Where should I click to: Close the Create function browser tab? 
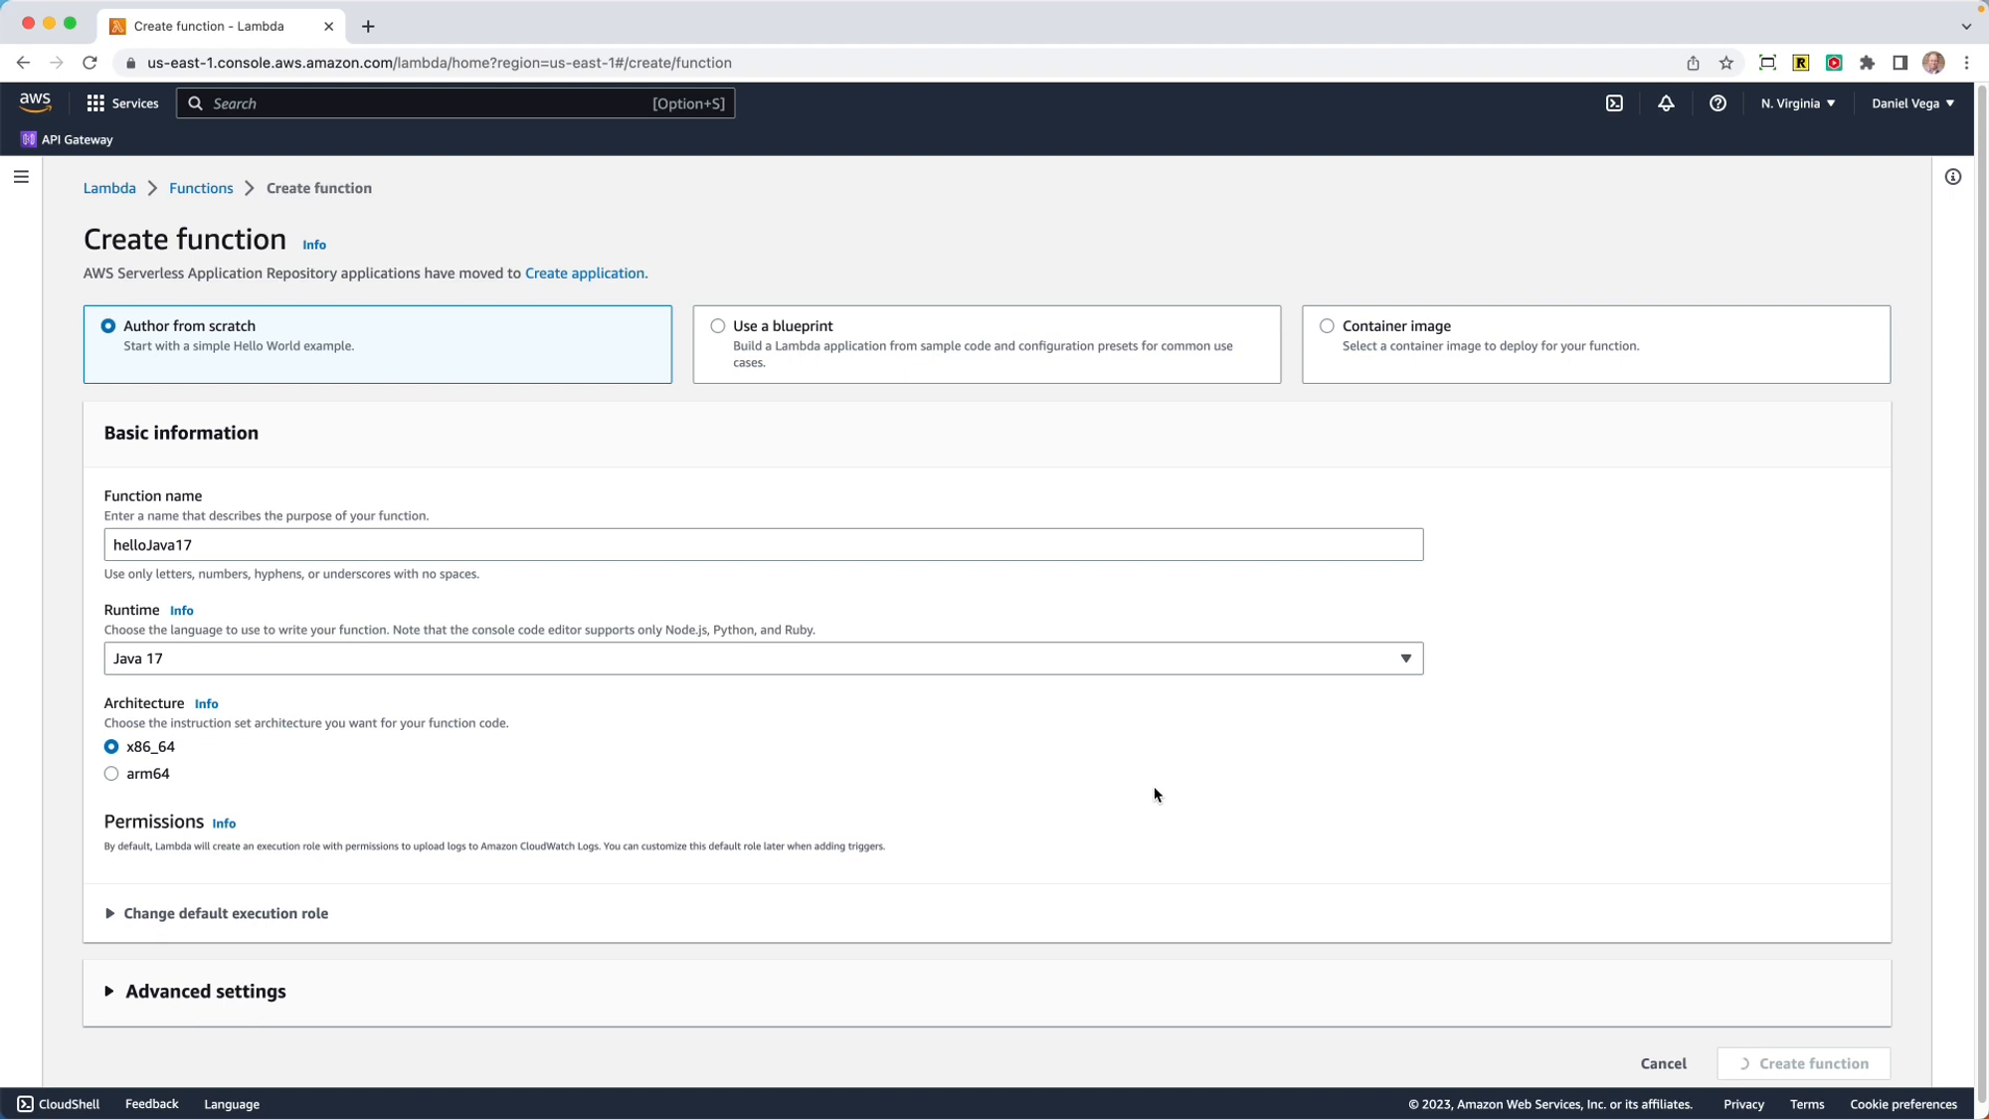[329, 27]
